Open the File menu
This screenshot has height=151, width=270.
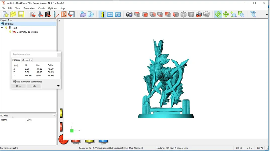tap(3, 8)
